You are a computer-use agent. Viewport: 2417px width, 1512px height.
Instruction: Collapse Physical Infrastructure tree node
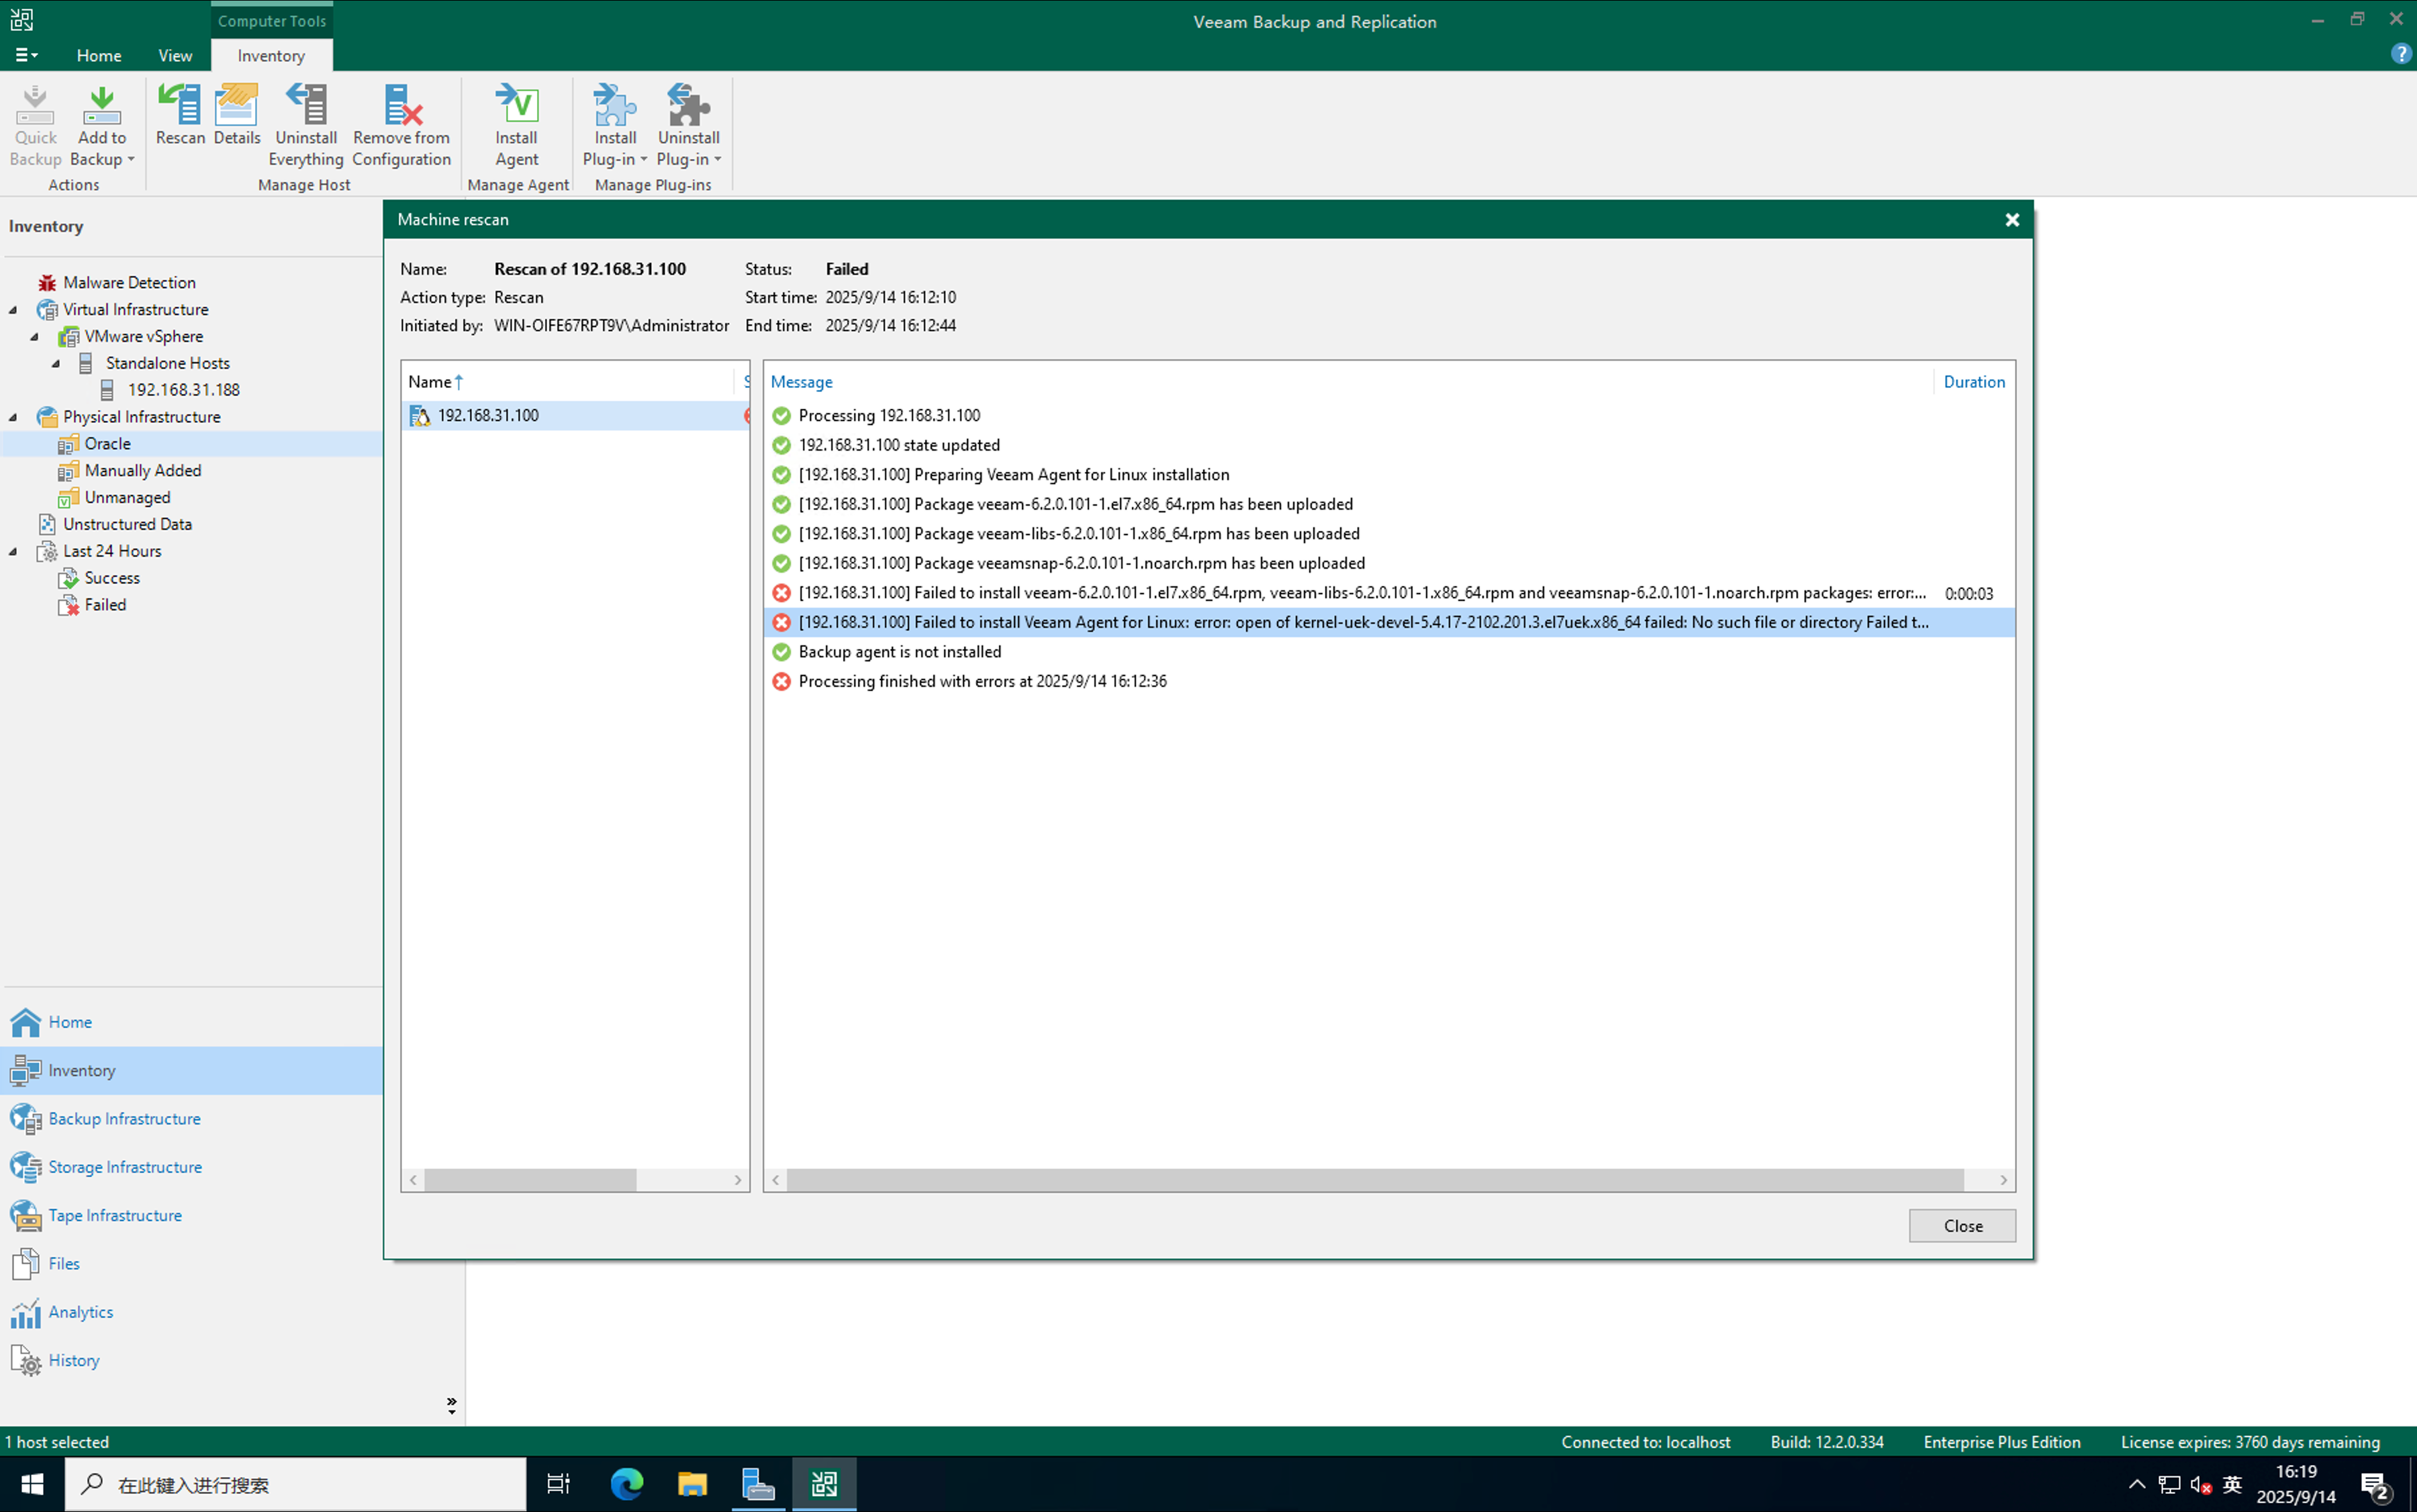13,417
